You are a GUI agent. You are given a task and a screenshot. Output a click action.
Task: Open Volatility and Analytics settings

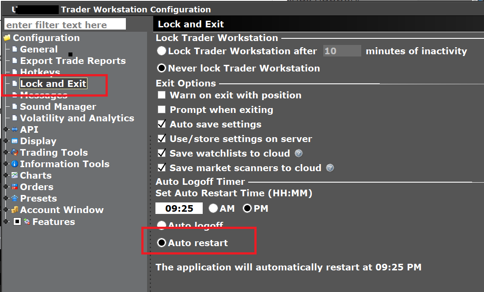pos(77,118)
